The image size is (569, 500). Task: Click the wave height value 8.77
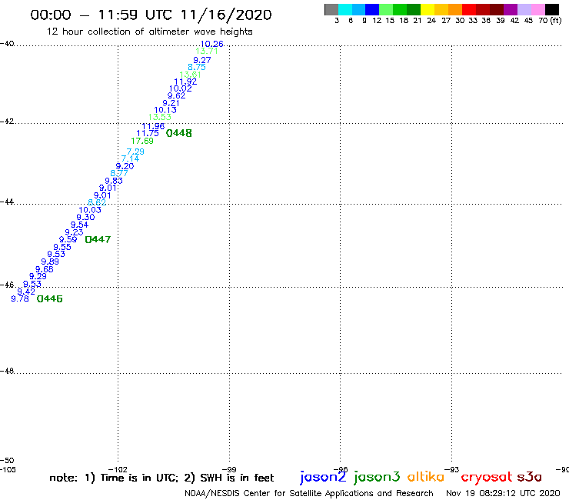tap(119, 173)
